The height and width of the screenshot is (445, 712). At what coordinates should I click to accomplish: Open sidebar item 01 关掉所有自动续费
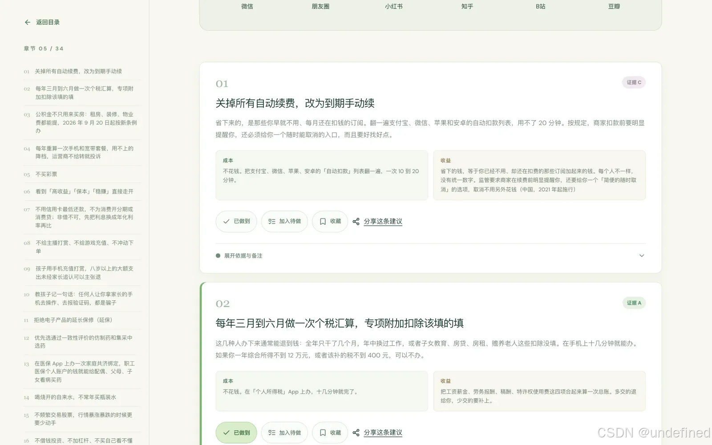[x=82, y=71]
